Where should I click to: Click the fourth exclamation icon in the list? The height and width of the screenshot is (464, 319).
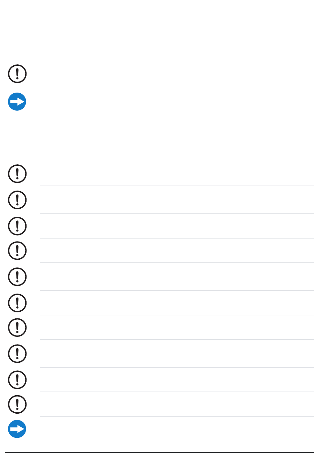[17, 251]
